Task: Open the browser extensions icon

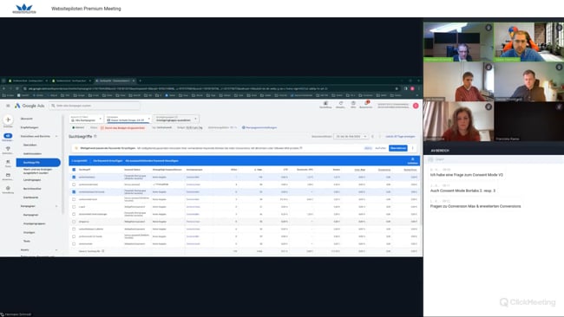Action: (406, 88)
